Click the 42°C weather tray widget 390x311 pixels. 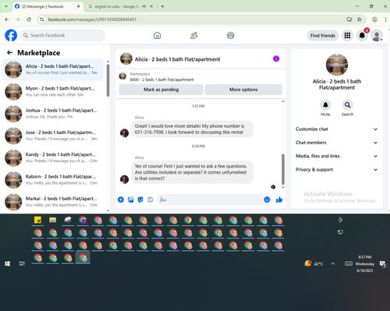pos(314,263)
